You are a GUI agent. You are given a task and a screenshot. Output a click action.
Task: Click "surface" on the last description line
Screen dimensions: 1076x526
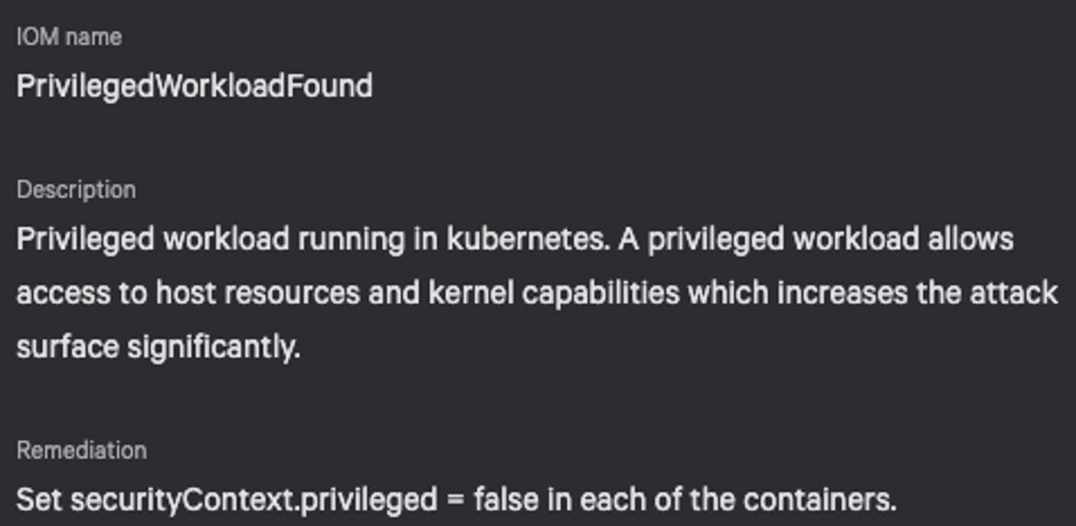(67, 348)
